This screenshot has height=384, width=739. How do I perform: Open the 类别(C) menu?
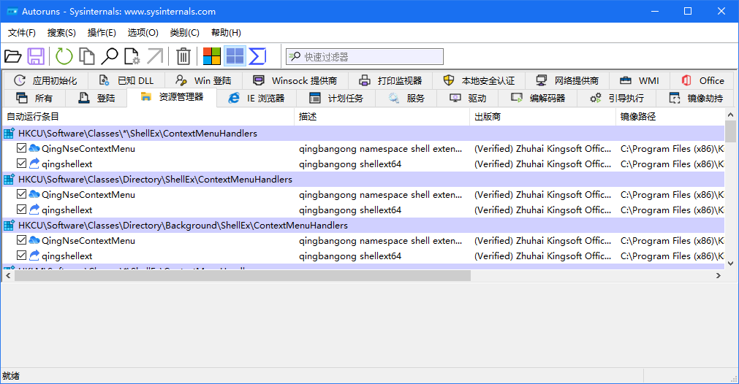(185, 32)
